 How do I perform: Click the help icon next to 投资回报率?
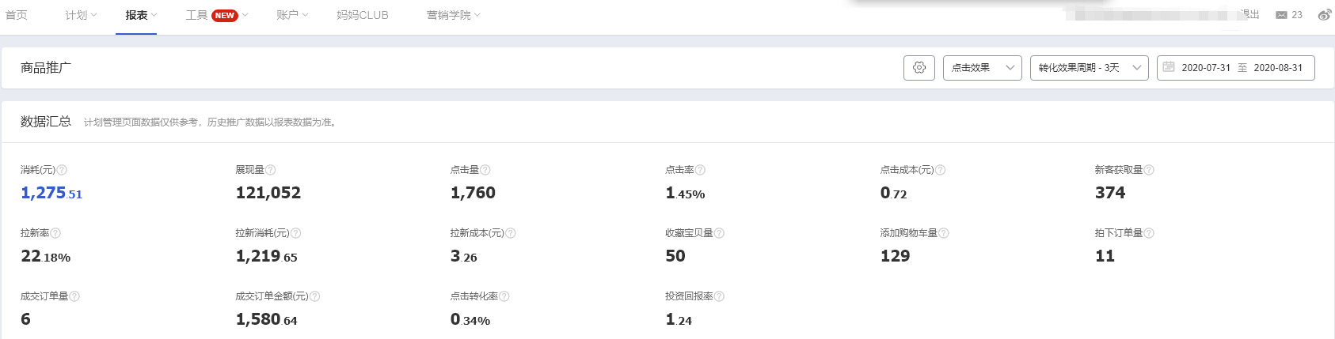coord(719,296)
